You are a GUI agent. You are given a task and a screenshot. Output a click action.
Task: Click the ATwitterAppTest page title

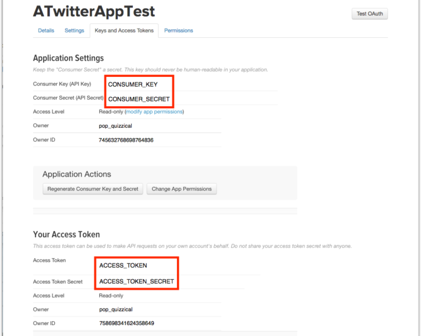[x=94, y=11]
